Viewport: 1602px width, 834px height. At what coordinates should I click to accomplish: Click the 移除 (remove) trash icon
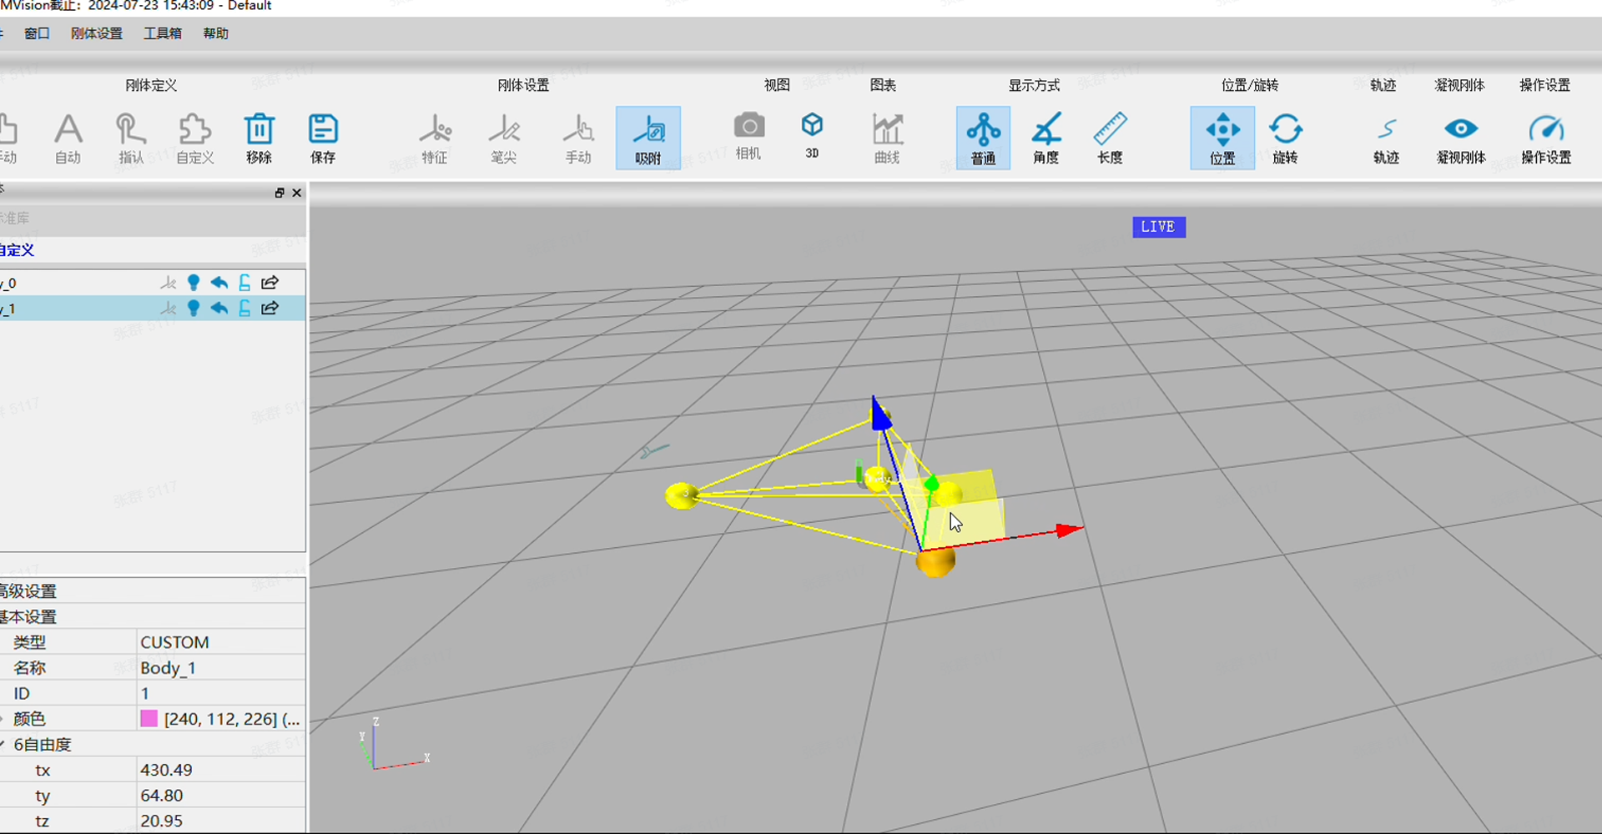point(259,138)
